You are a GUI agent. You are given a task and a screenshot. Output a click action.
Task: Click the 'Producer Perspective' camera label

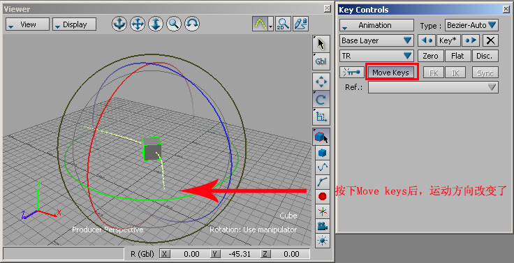coord(108,230)
